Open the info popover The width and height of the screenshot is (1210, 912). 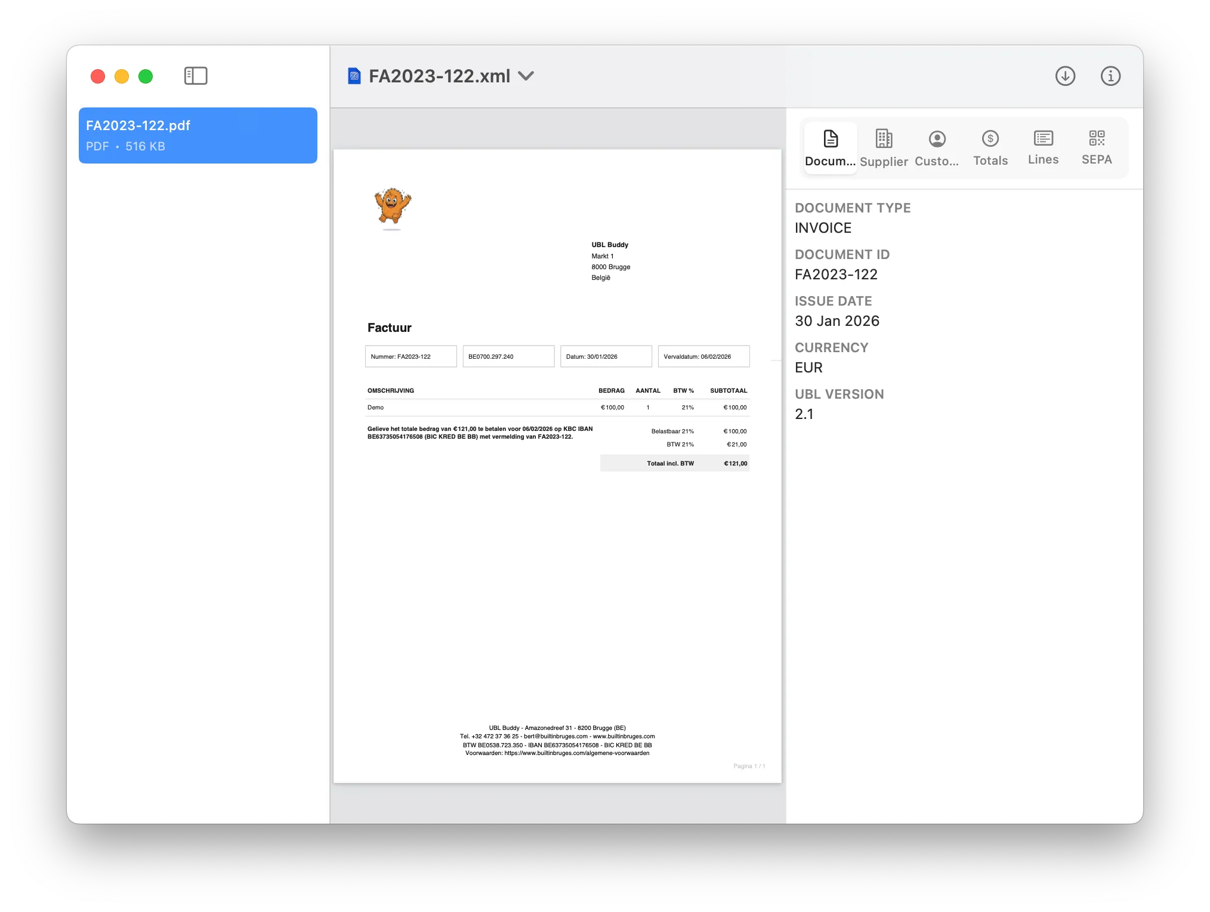pyautogui.click(x=1110, y=76)
